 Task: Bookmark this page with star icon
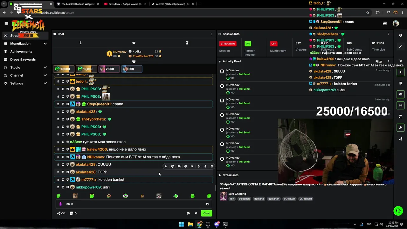click(368, 13)
